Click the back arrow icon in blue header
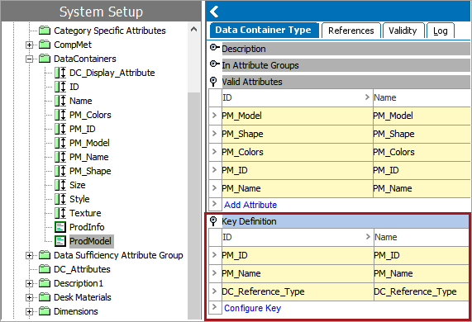The image size is (472, 322). (214, 12)
